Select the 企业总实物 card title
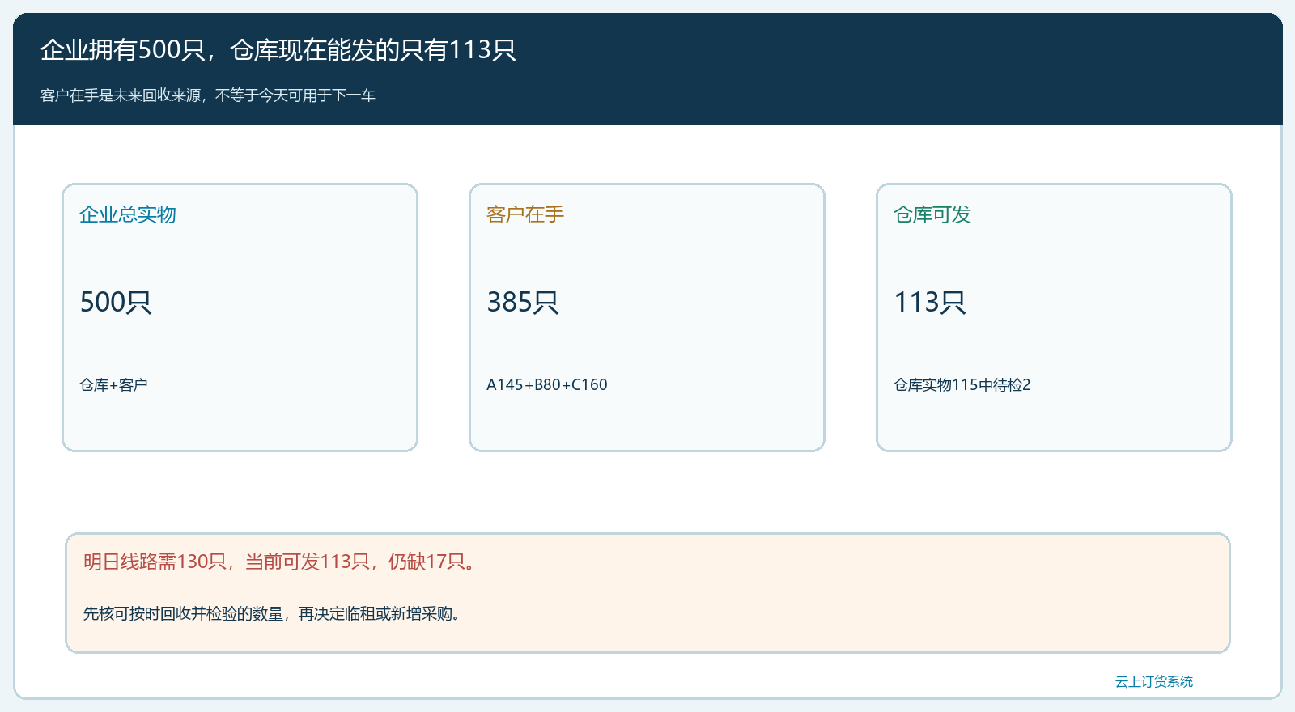Screen dimensions: 1295x712 tap(128, 214)
